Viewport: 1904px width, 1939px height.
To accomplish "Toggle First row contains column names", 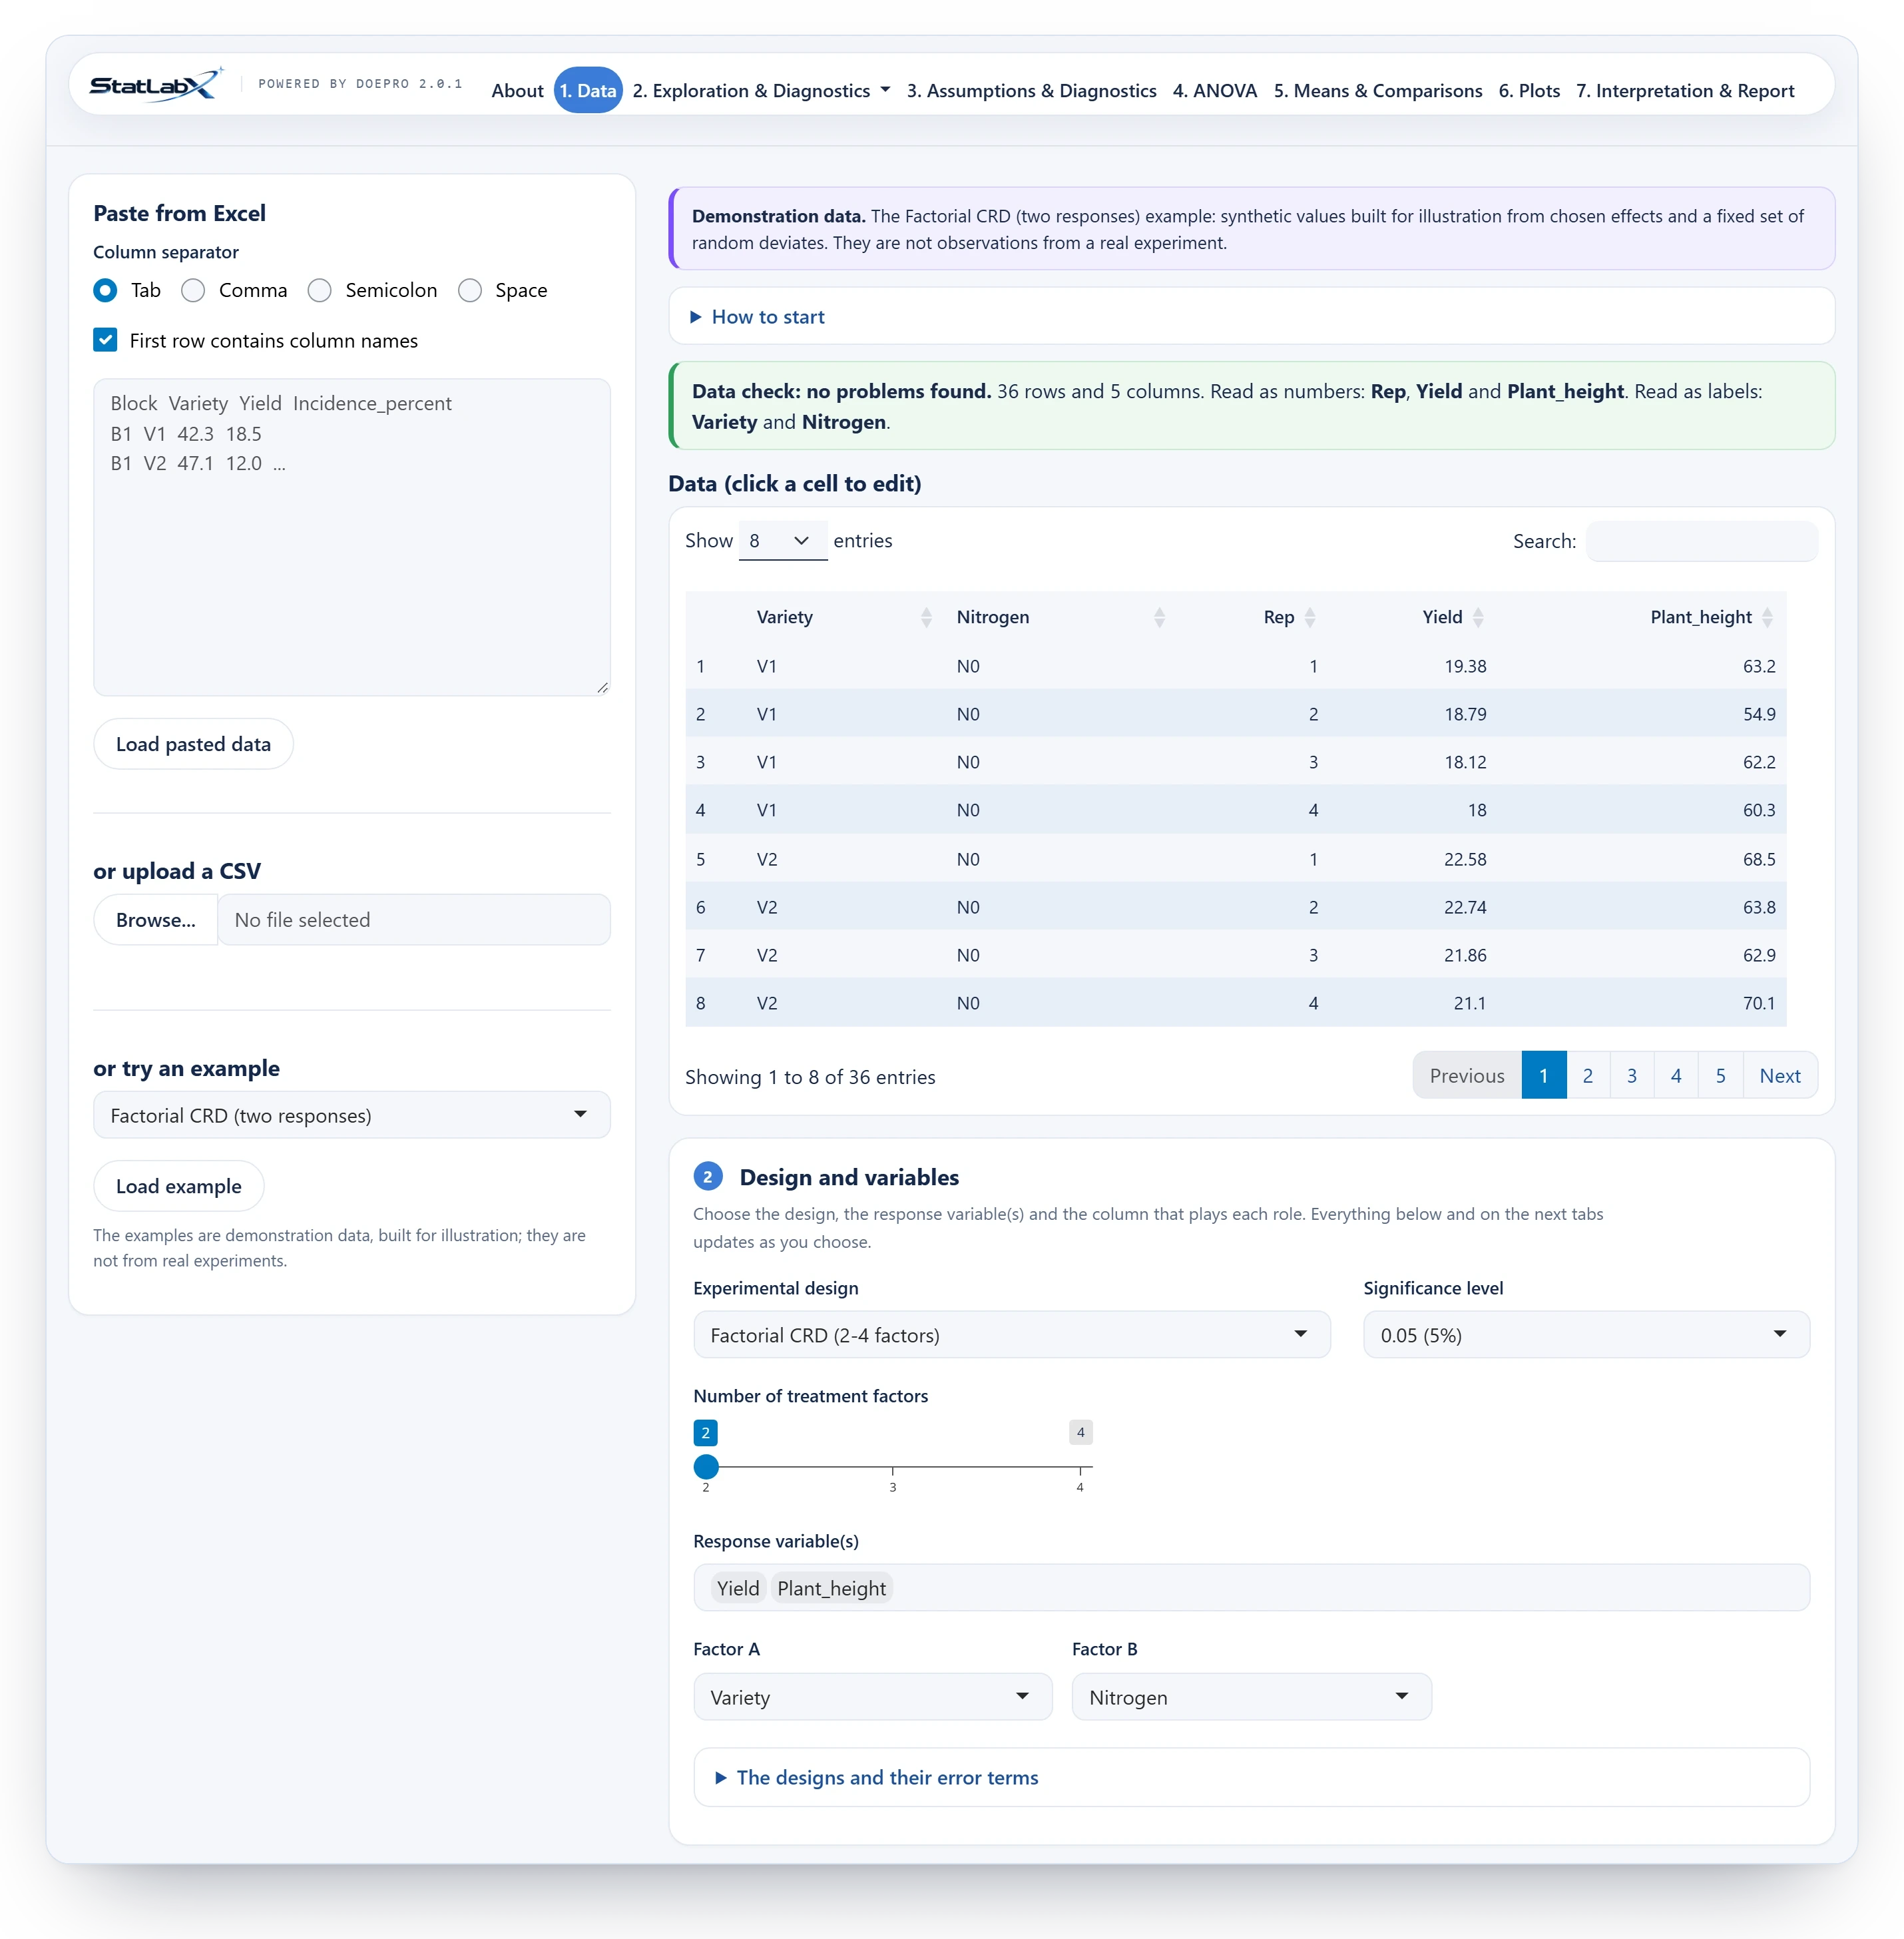I will point(105,340).
